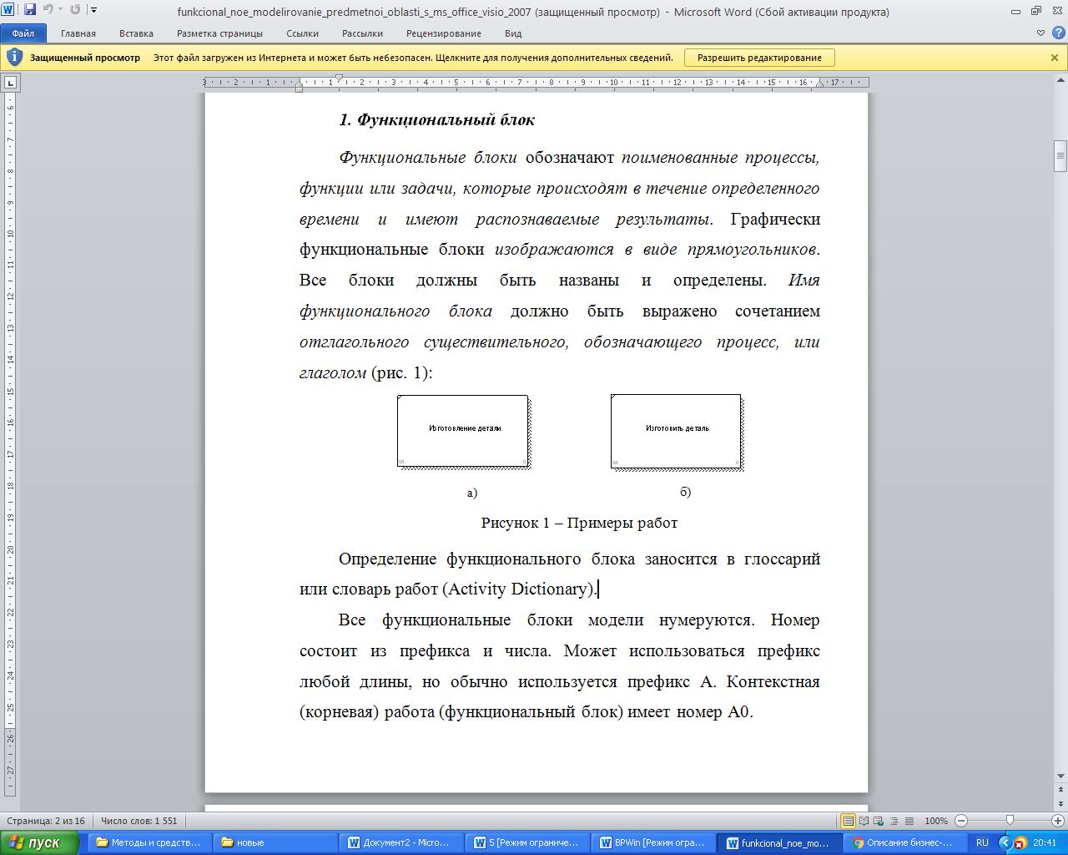The image size is (1068, 855).
Task: Open the Ссылки ribbon tab
Action: coord(302,33)
